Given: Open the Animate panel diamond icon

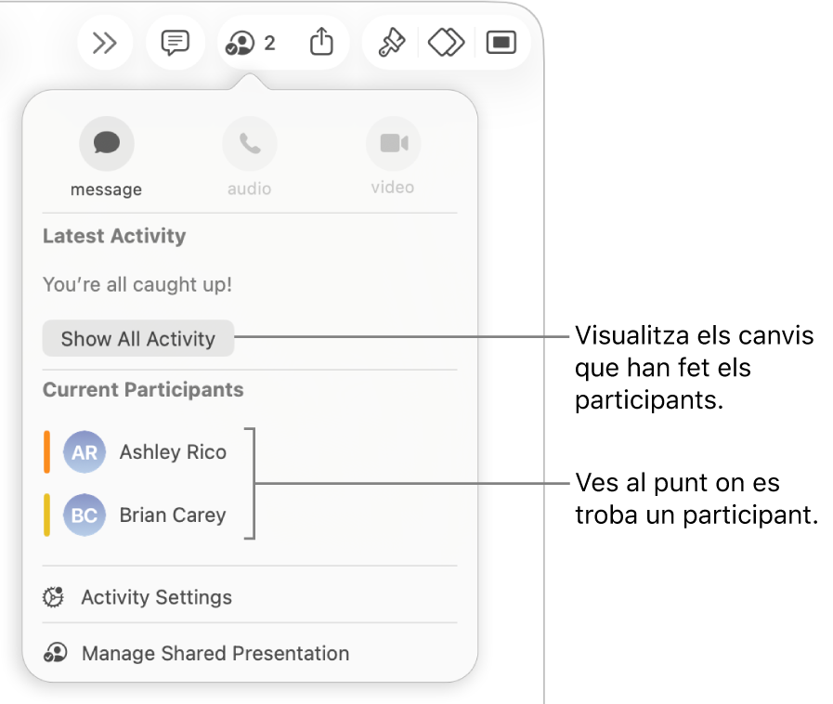Looking at the screenshot, I should 445,42.
